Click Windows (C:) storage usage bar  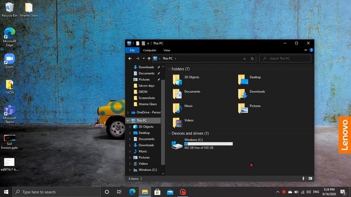(208, 144)
